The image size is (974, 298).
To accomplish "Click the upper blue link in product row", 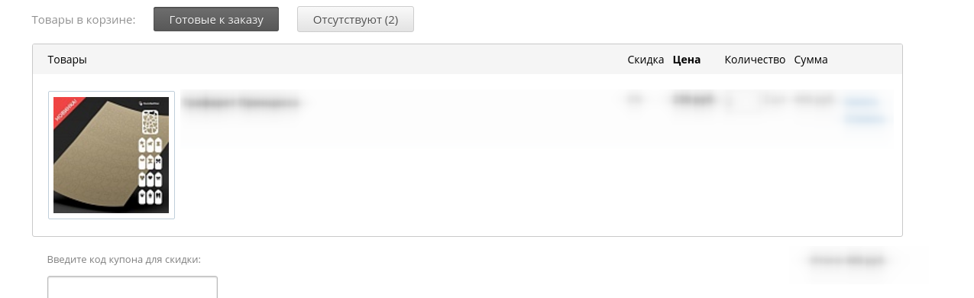I will (861, 101).
